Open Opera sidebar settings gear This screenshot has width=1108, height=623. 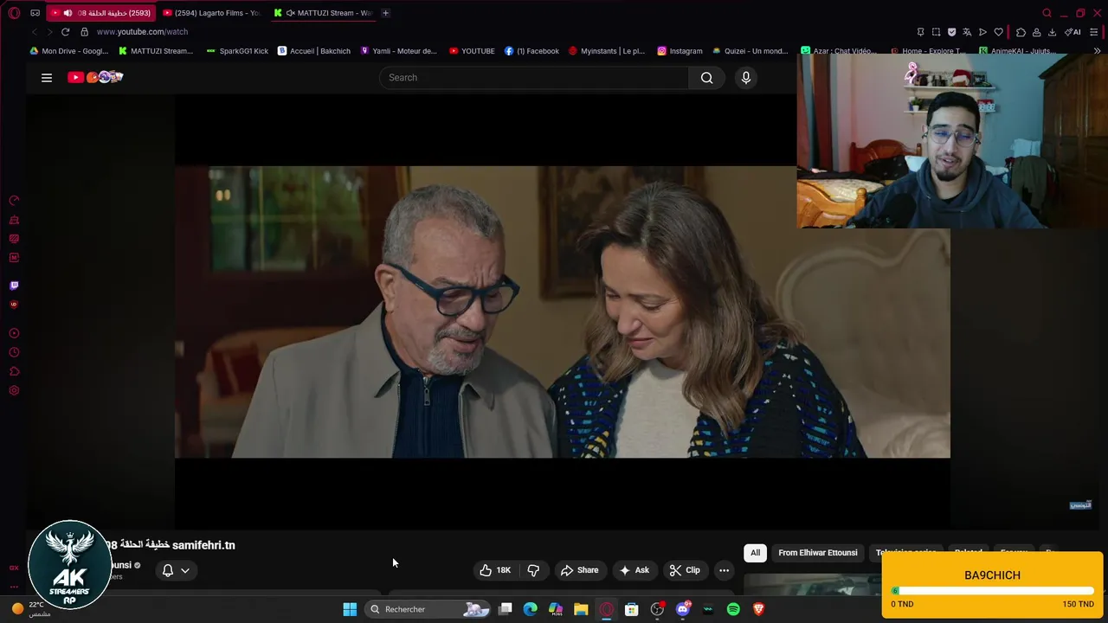point(14,391)
